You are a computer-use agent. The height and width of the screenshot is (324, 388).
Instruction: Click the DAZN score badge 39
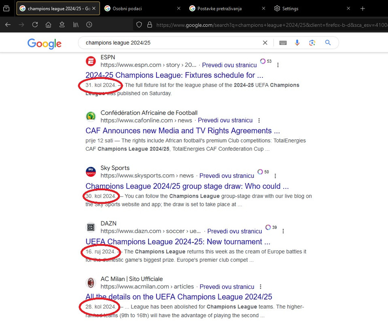tap(271, 227)
